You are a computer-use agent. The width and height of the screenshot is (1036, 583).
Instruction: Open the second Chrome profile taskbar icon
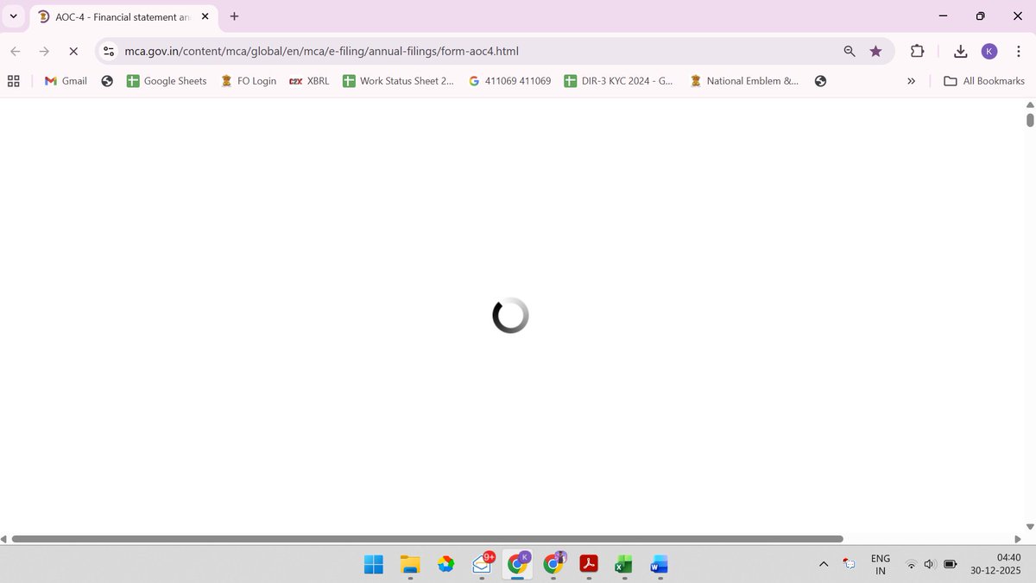[x=553, y=564]
